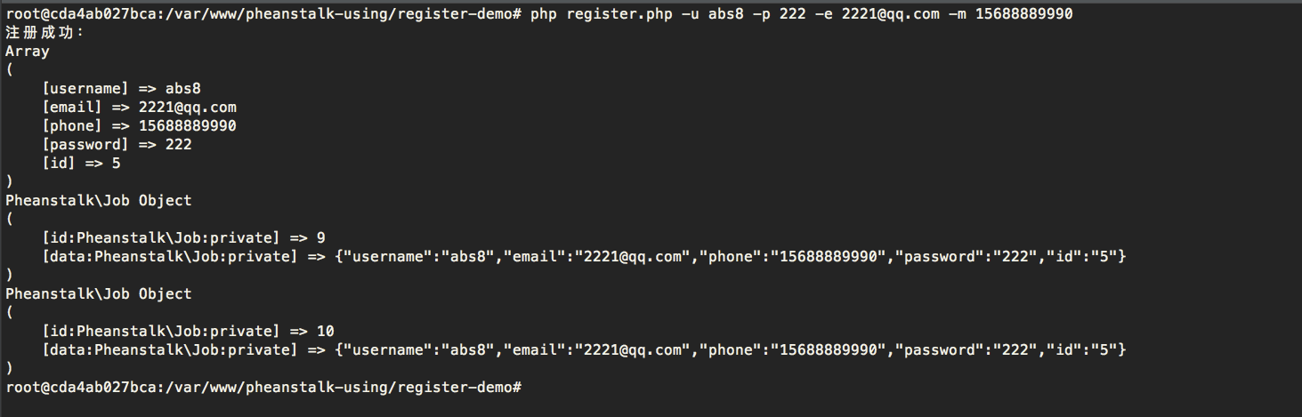1302x417 pixels.
Task: Click the empty shell prompt on last line
Action: click(x=263, y=388)
